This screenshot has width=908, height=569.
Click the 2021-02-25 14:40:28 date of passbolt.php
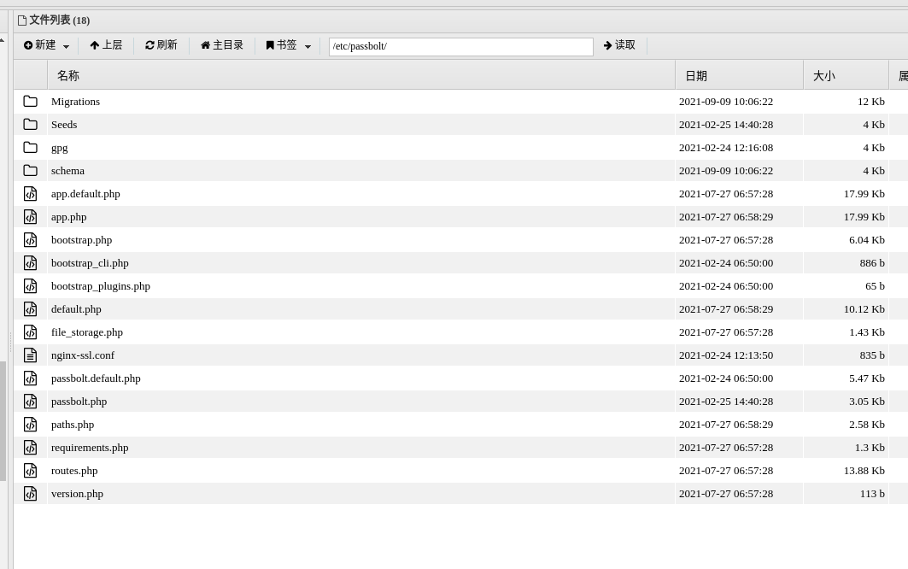[725, 402]
